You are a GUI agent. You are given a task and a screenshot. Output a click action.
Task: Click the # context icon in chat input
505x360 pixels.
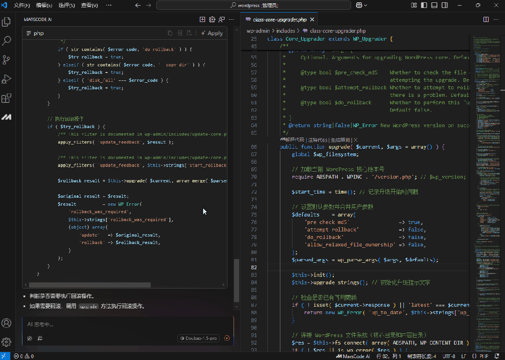pos(40,338)
